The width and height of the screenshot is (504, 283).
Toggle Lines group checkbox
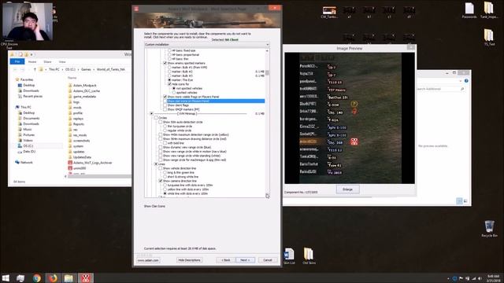coord(156,164)
